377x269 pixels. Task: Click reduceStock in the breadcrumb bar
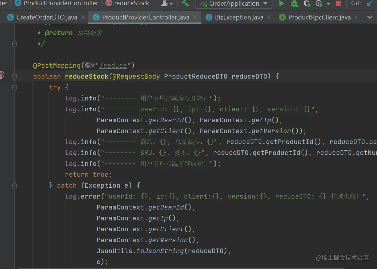pyautogui.click(x=132, y=3)
